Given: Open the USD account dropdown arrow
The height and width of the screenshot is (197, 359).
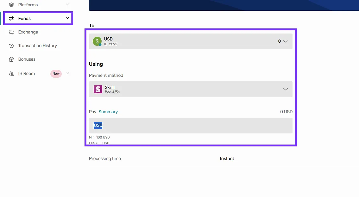Looking at the screenshot, I should 285,41.
